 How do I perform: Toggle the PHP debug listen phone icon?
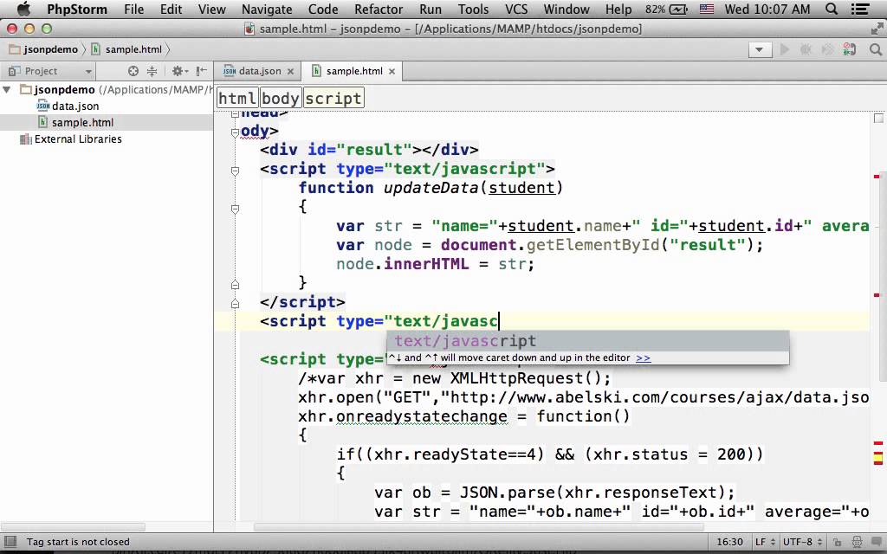[x=849, y=49]
